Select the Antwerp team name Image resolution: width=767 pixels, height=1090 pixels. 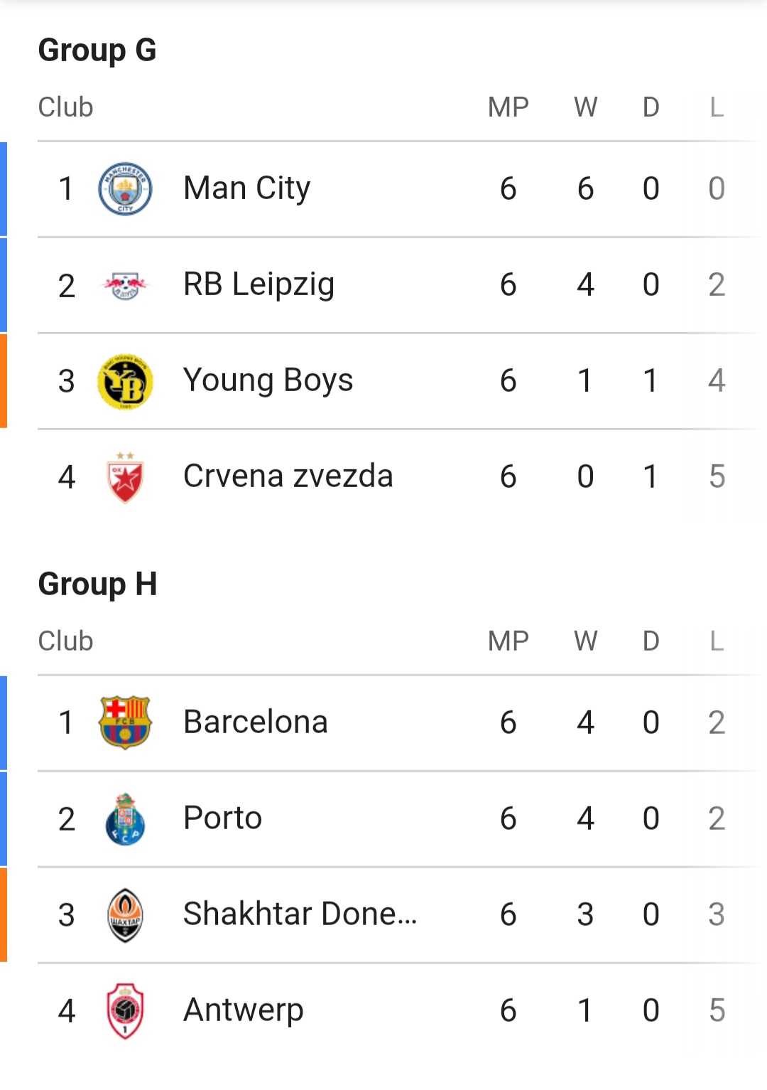coord(243,1010)
